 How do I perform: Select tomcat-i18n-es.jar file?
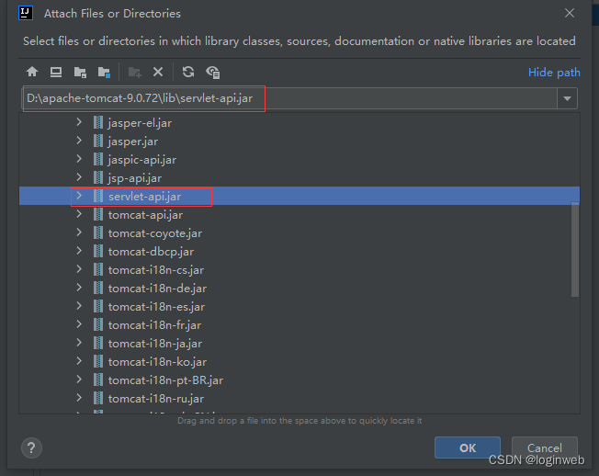[156, 307]
